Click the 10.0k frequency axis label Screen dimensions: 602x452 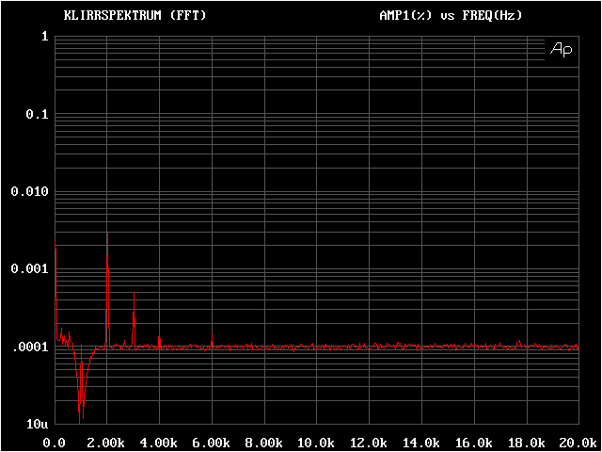click(316, 442)
